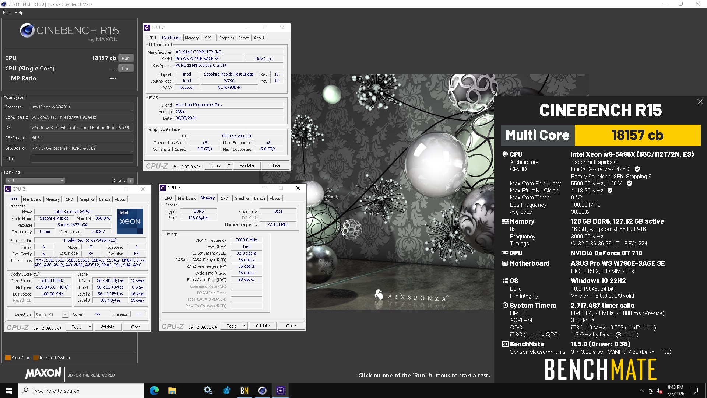This screenshot has height=398, width=707.
Task: Open About tab in CPU-Z CPU window
Action: (x=120, y=199)
